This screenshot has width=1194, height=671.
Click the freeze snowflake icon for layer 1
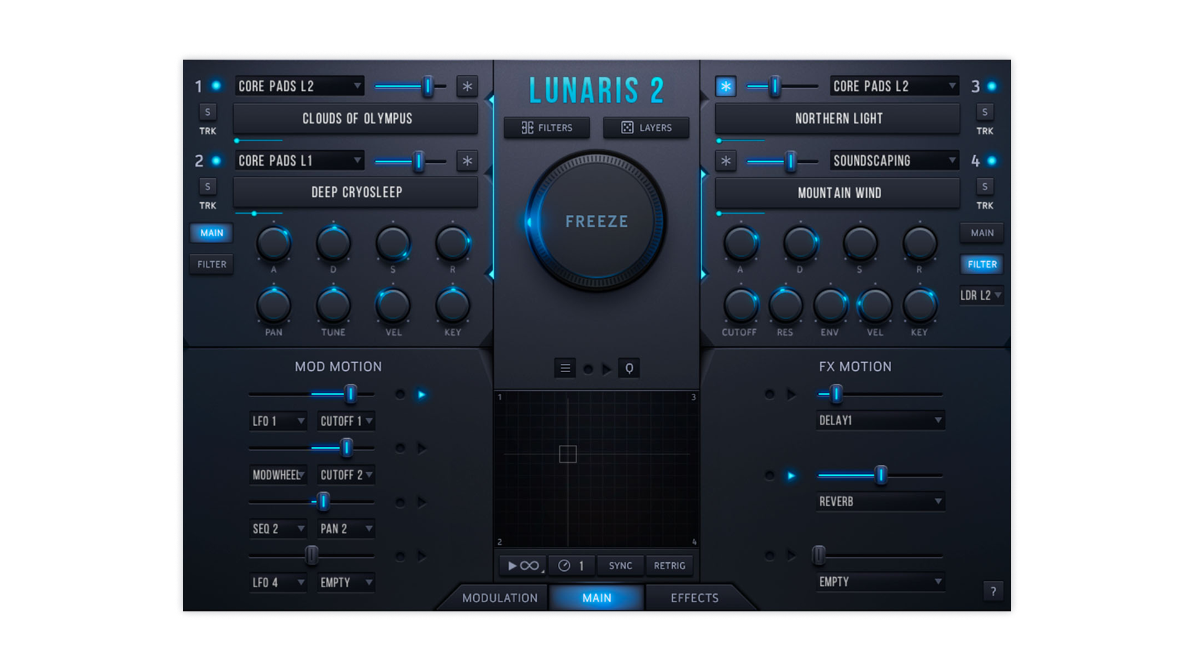click(x=467, y=86)
